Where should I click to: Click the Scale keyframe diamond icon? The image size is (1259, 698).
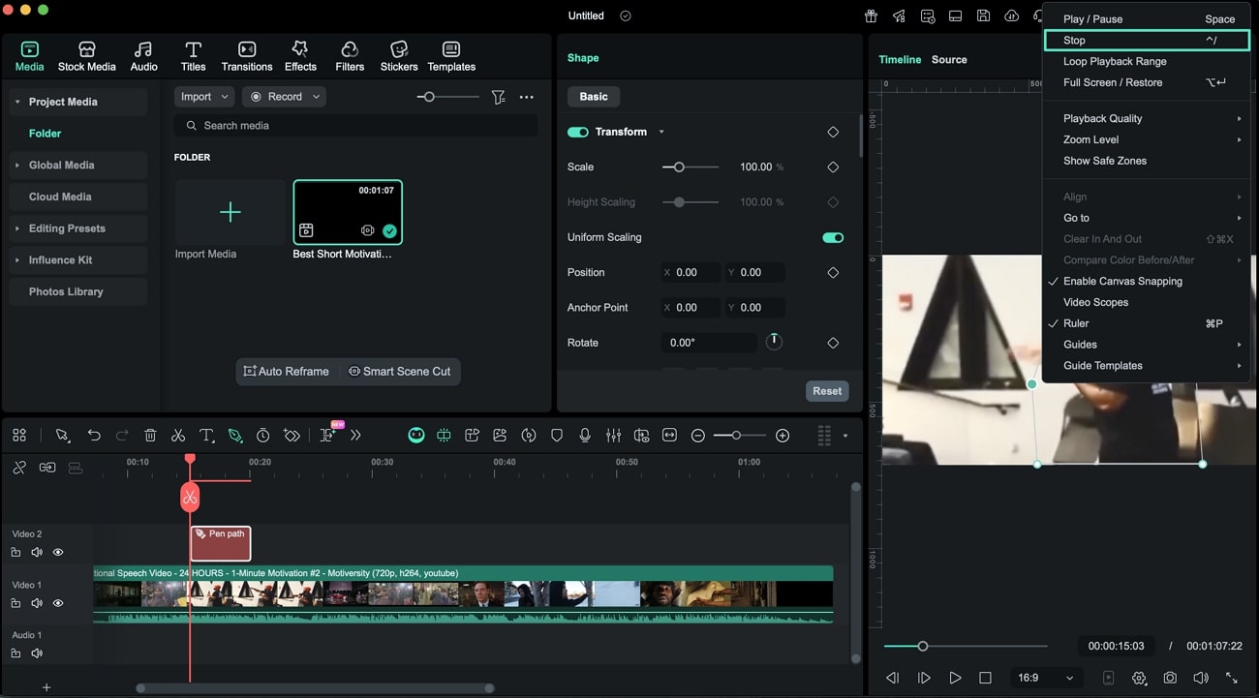pyautogui.click(x=833, y=167)
